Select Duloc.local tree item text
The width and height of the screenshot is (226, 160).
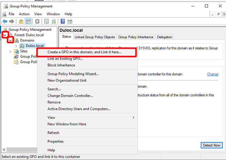[35, 46]
